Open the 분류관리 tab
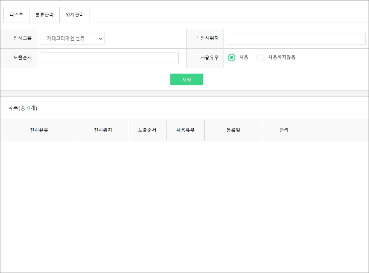The image size is (369, 273). [x=44, y=15]
